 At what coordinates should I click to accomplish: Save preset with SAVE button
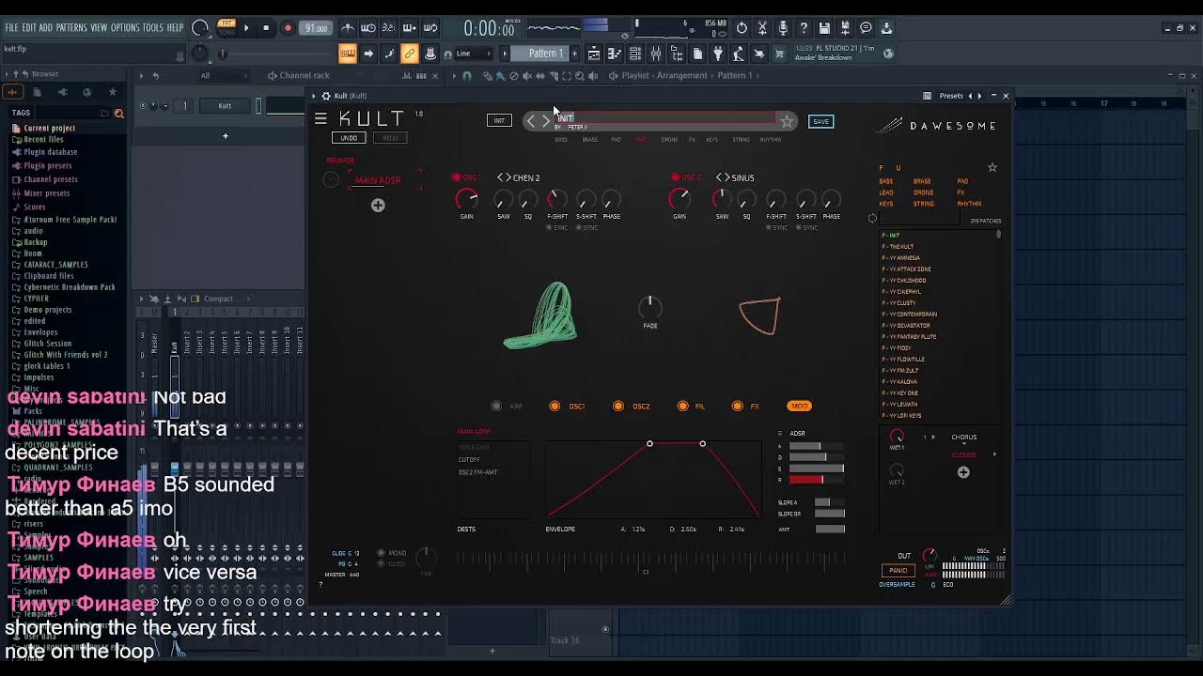[x=820, y=121]
